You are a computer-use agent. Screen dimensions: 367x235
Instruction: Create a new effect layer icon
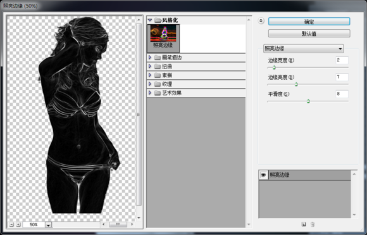click(304, 224)
